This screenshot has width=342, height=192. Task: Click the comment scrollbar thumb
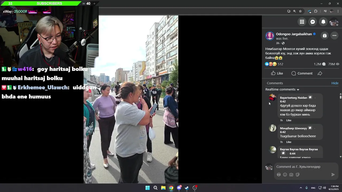[x=340, y=97]
